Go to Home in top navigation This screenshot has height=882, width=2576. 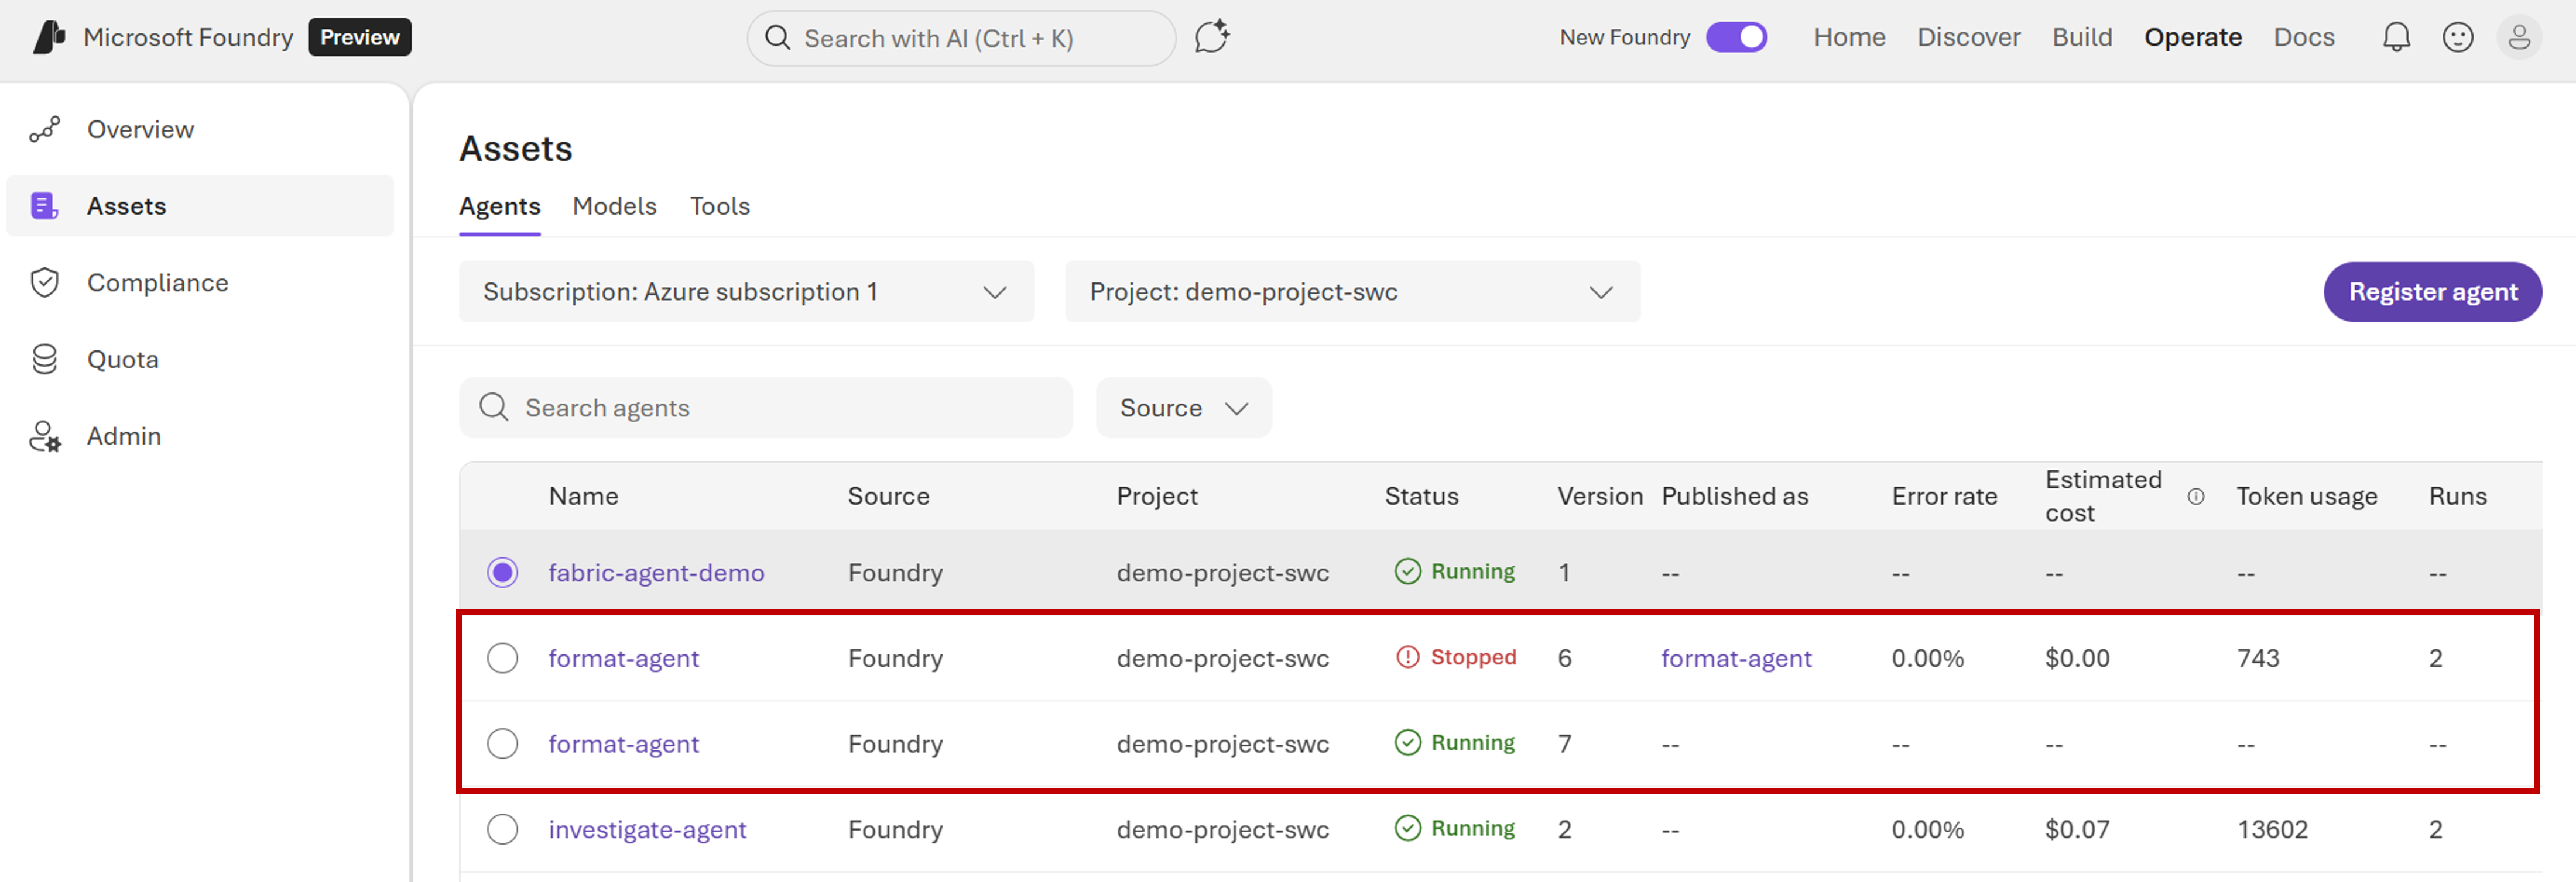point(1849,37)
